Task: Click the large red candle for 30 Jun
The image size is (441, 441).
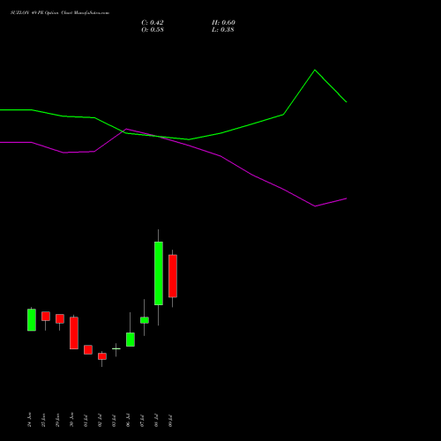Action: [x=74, y=333]
